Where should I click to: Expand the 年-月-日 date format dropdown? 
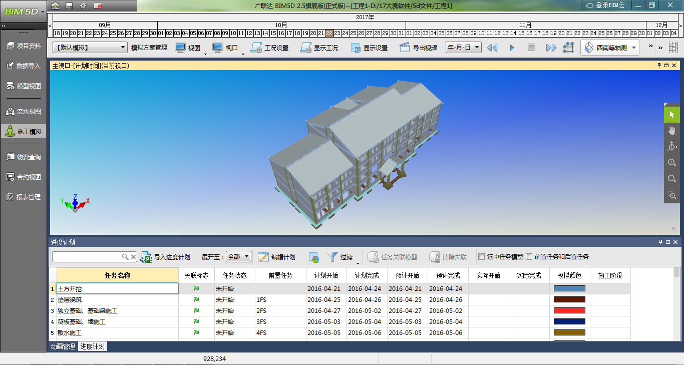click(463, 48)
